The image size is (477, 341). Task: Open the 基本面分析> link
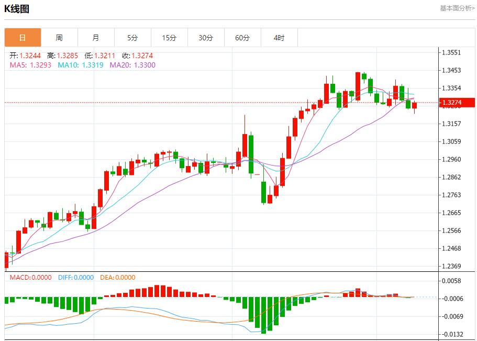click(457, 8)
